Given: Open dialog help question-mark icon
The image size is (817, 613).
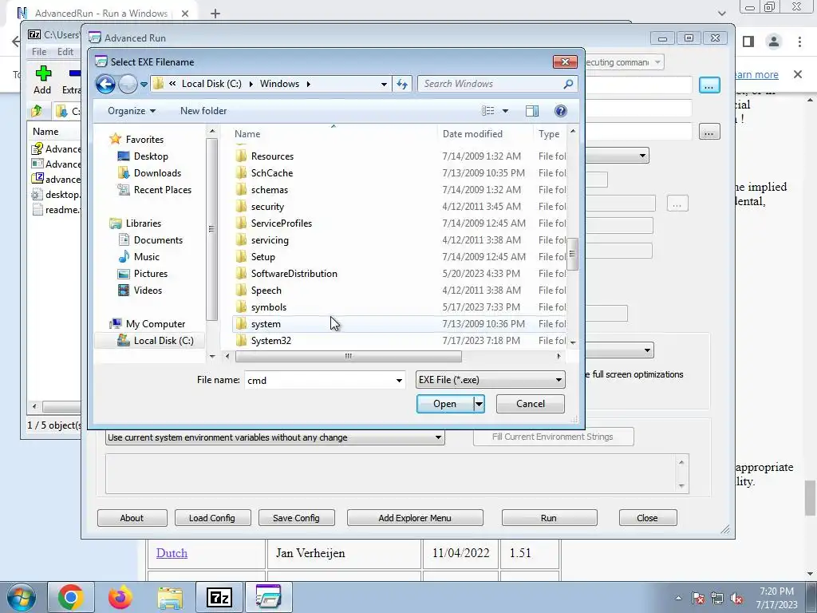Looking at the screenshot, I should [561, 110].
